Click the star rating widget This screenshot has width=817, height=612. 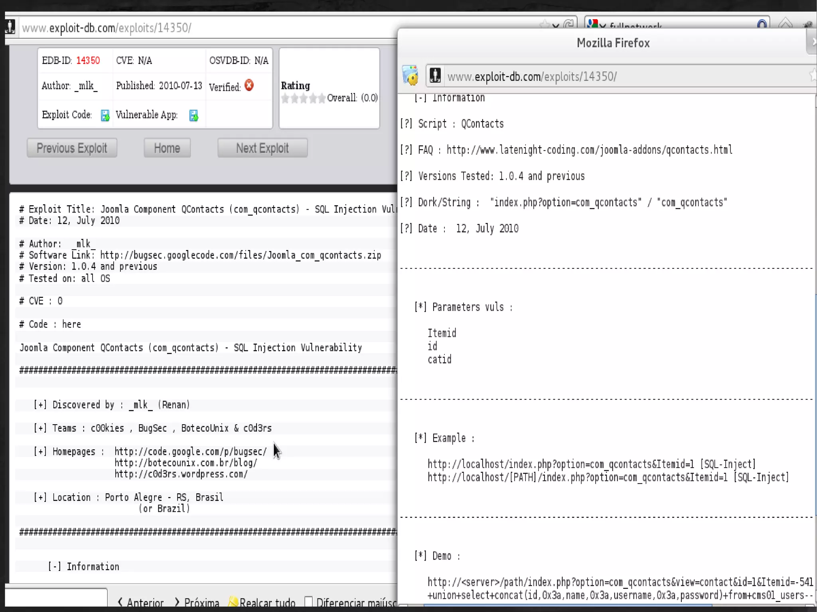pyautogui.click(x=303, y=98)
